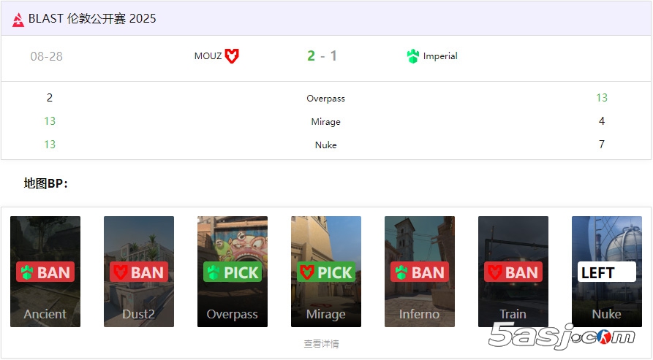Open the BLAST 伦敦公开赛 2025 event title
The image size is (653, 360).
92,19
